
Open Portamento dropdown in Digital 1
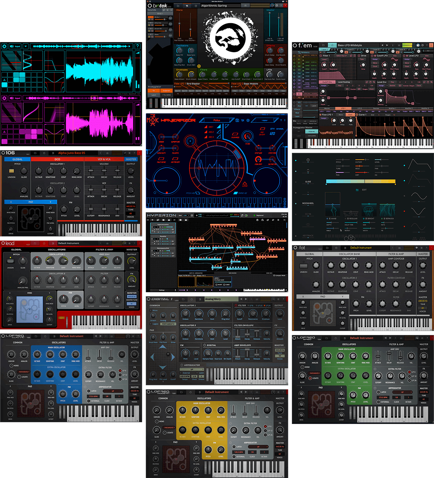click(169, 324)
